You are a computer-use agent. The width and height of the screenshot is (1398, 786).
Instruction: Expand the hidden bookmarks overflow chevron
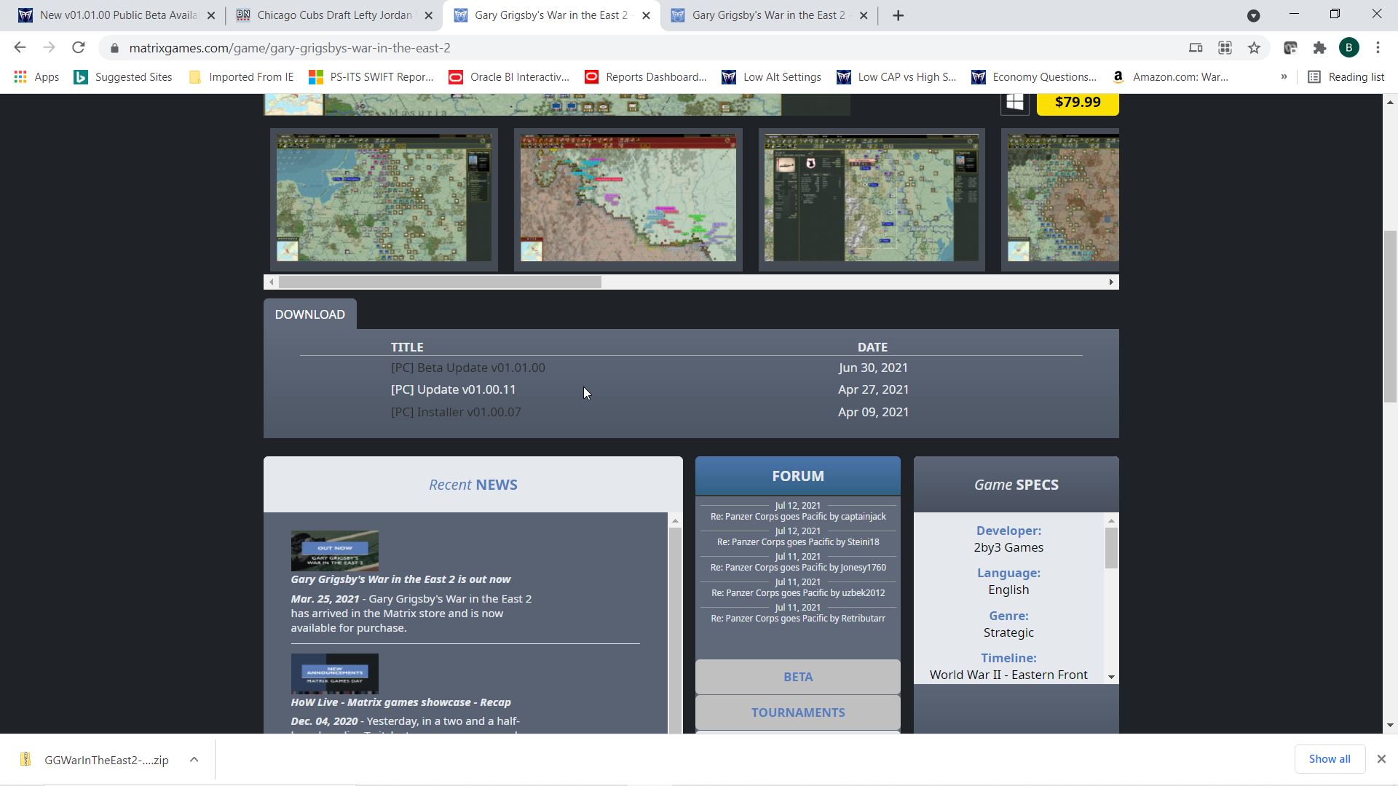[x=1284, y=77]
